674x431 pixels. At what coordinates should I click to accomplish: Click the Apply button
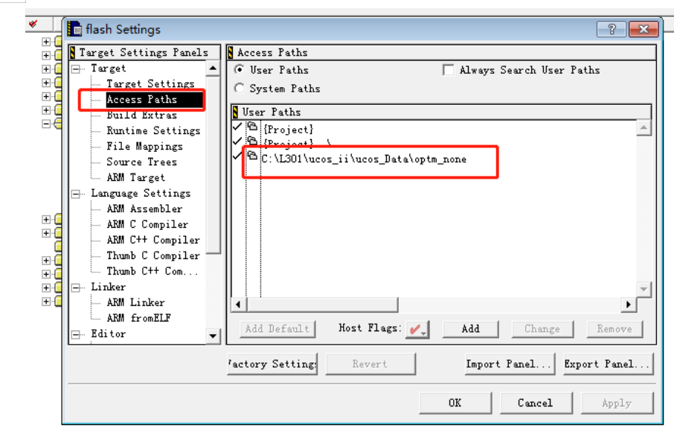tap(617, 403)
